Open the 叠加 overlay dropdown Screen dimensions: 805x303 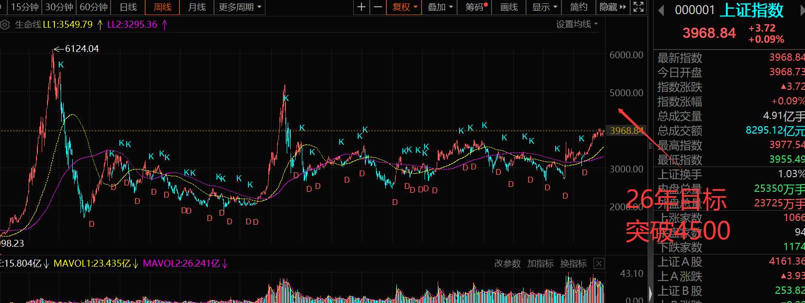coord(440,7)
